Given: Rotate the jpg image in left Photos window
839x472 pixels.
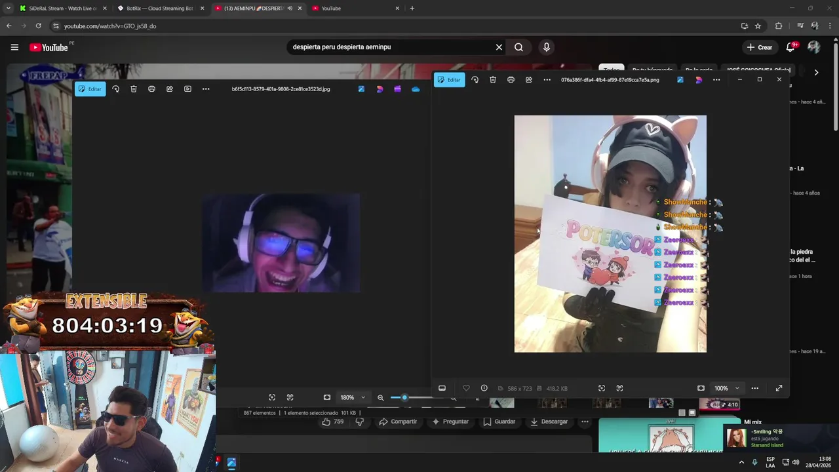Looking at the screenshot, I should coord(115,89).
